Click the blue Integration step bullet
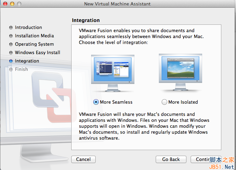The width and height of the screenshot is (236, 170). click(11, 61)
